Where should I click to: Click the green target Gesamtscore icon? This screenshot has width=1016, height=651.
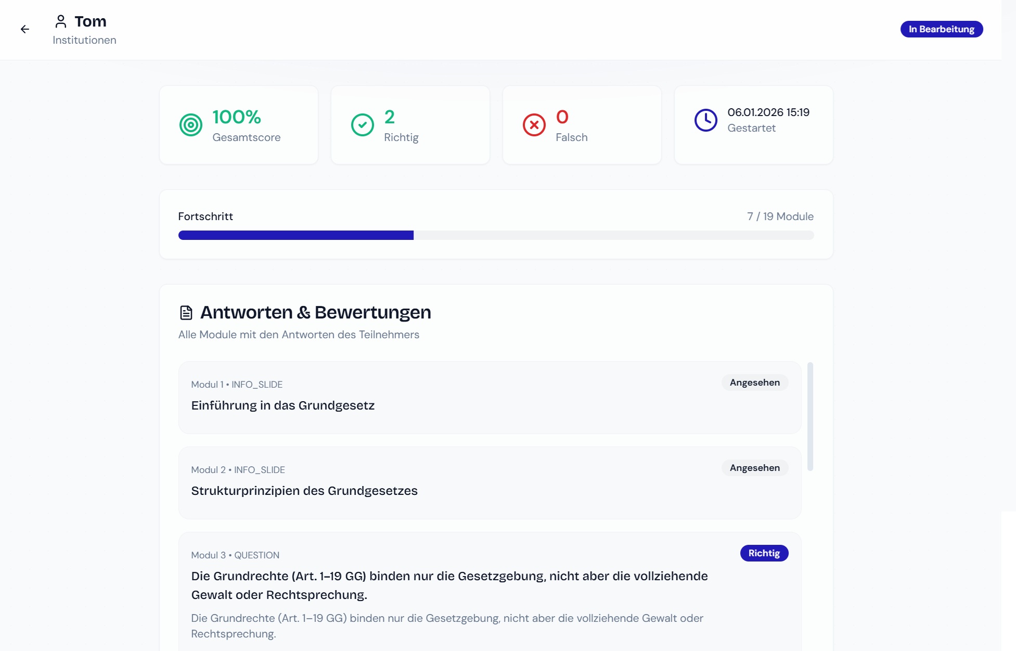coord(190,125)
